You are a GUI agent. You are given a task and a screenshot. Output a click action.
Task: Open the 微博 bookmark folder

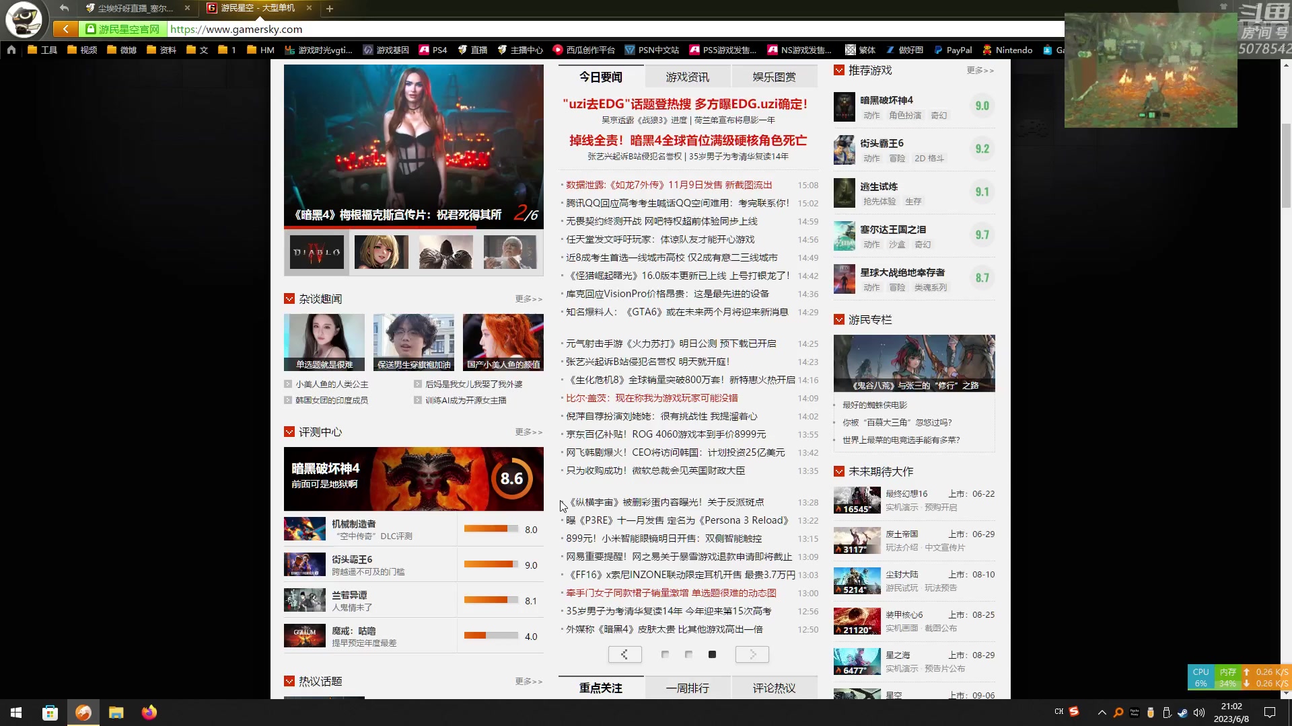click(122, 50)
